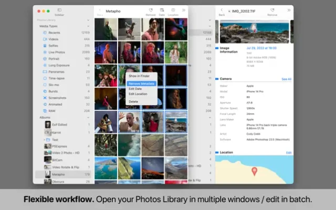Screen dimensions: 336x210
Task: Click the iPhone 14 Pro model value
Action: (255, 91)
